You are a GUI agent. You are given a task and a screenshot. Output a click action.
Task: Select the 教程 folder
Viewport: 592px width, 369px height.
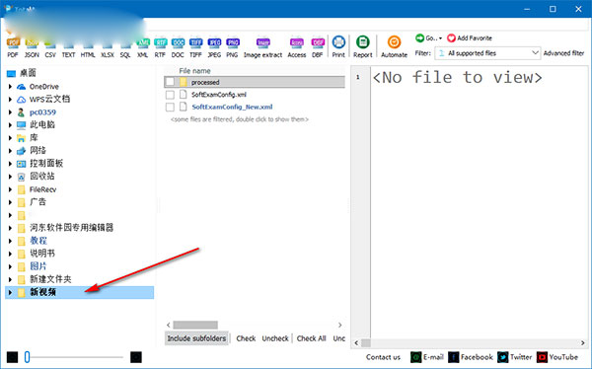pos(38,240)
